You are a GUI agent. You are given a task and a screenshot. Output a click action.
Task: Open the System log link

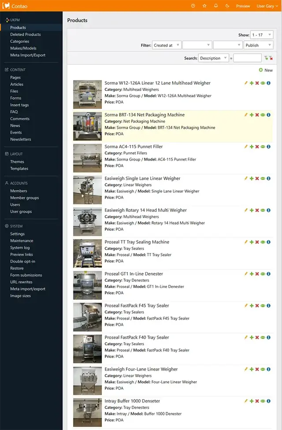coord(20,247)
